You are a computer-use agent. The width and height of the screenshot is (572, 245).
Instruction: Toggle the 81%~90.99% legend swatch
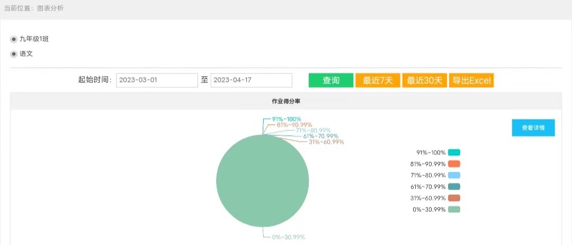454,164
